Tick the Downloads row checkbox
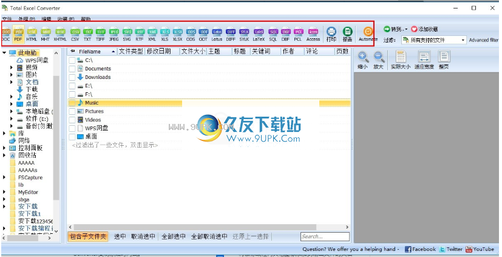This screenshot has height=257, width=502. point(72,77)
